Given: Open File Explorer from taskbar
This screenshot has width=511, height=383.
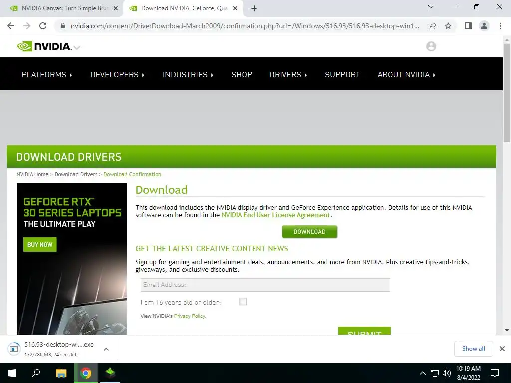Looking at the screenshot, I should coord(61,373).
